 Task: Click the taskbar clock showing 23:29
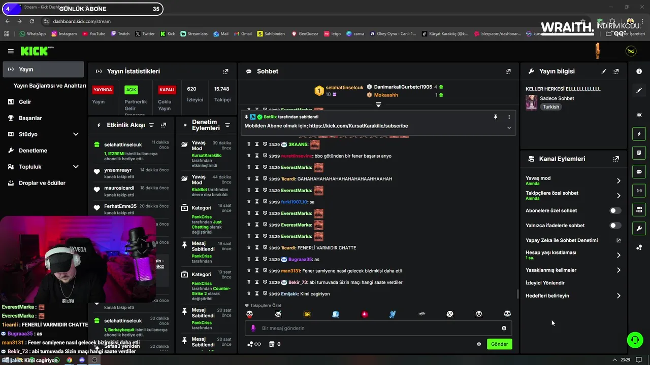(625, 360)
